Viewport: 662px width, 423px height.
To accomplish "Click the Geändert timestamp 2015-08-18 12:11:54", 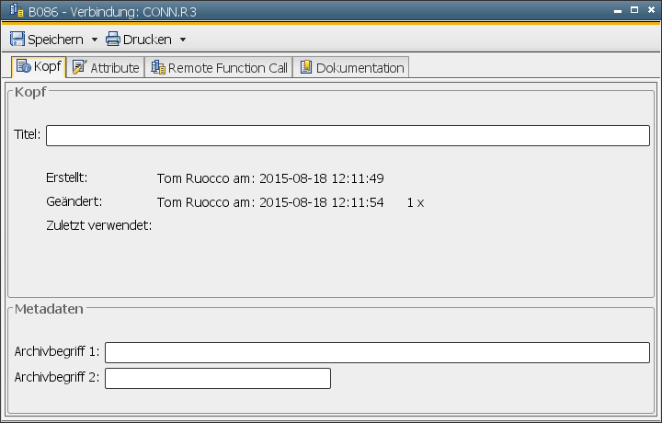I will point(322,202).
